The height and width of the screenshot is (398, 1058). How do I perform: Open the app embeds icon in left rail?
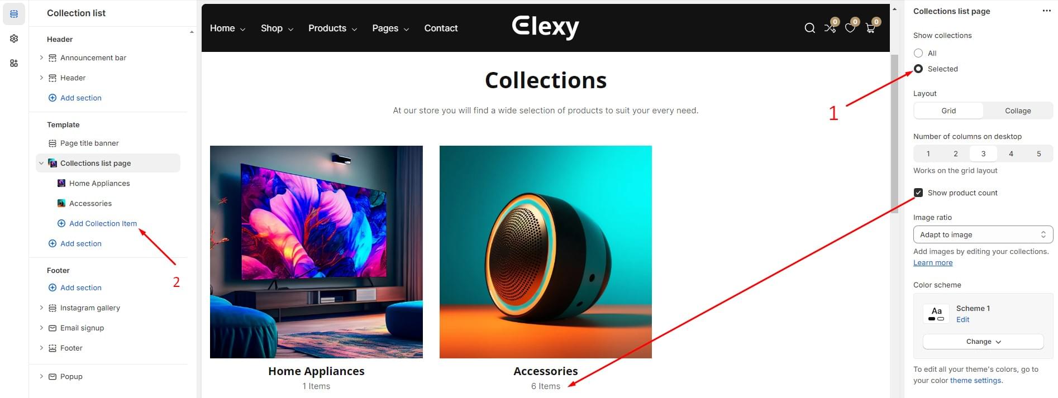point(14,63)
